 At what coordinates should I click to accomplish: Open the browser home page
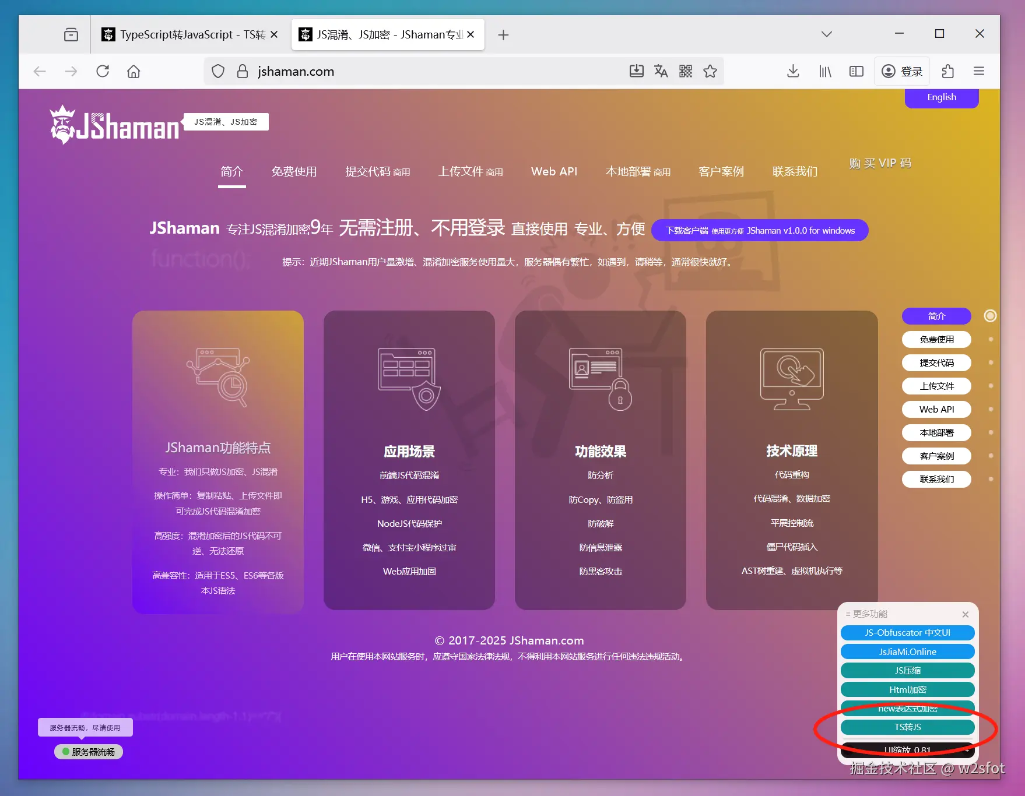point(134,72)
